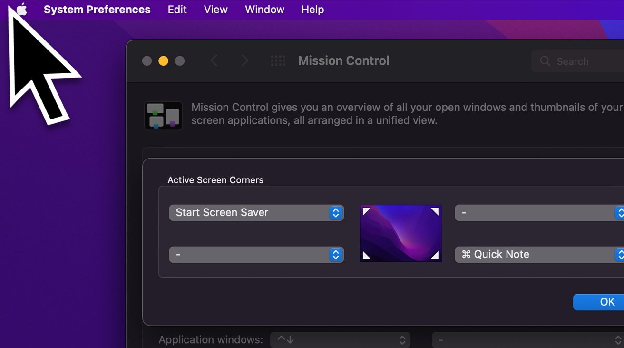Click the top-left corner triangle in the preview
This screenshot has height=348, width=624.
[x=366, y=209]
